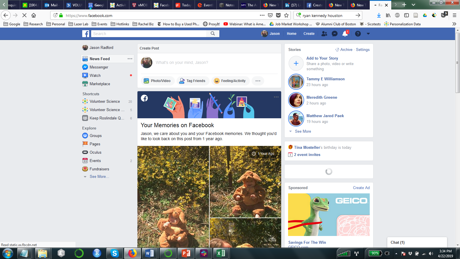This screenshot has width=460, height=259.
Task: Click the search magnifier button
Action: [213, 34]
